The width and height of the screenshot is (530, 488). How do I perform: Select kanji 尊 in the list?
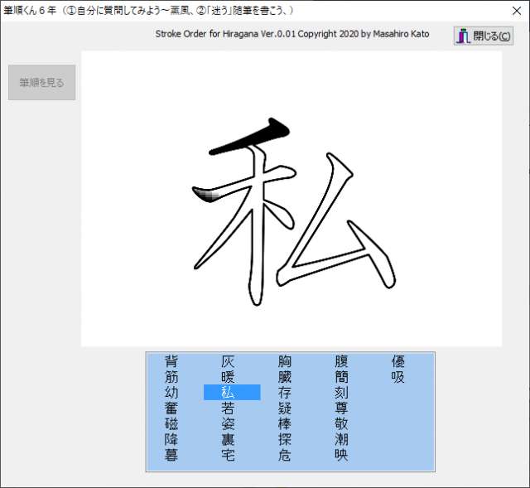(341, 408)
